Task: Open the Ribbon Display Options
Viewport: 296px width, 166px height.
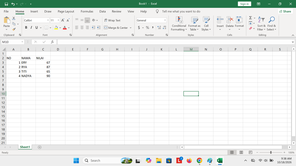Action: pyautogui.click(x=259, y=4)
